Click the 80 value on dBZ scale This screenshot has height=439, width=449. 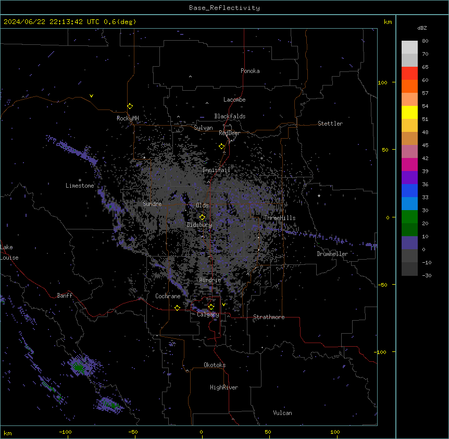425,41
